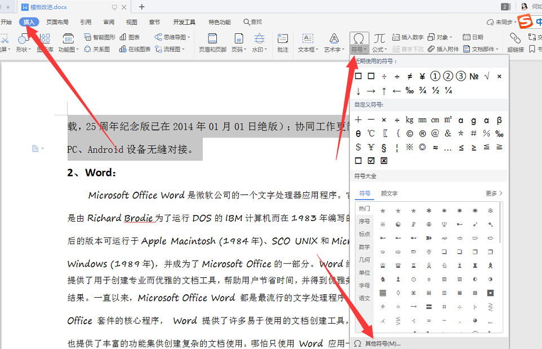Expand the 页码 dropdown arrow

[245, 50]
